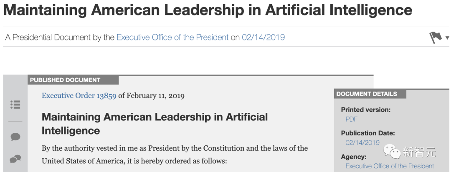Click the large page title heading
Image resolution: width=451 pixels, height=172 pixels.
tap(208, 10)
